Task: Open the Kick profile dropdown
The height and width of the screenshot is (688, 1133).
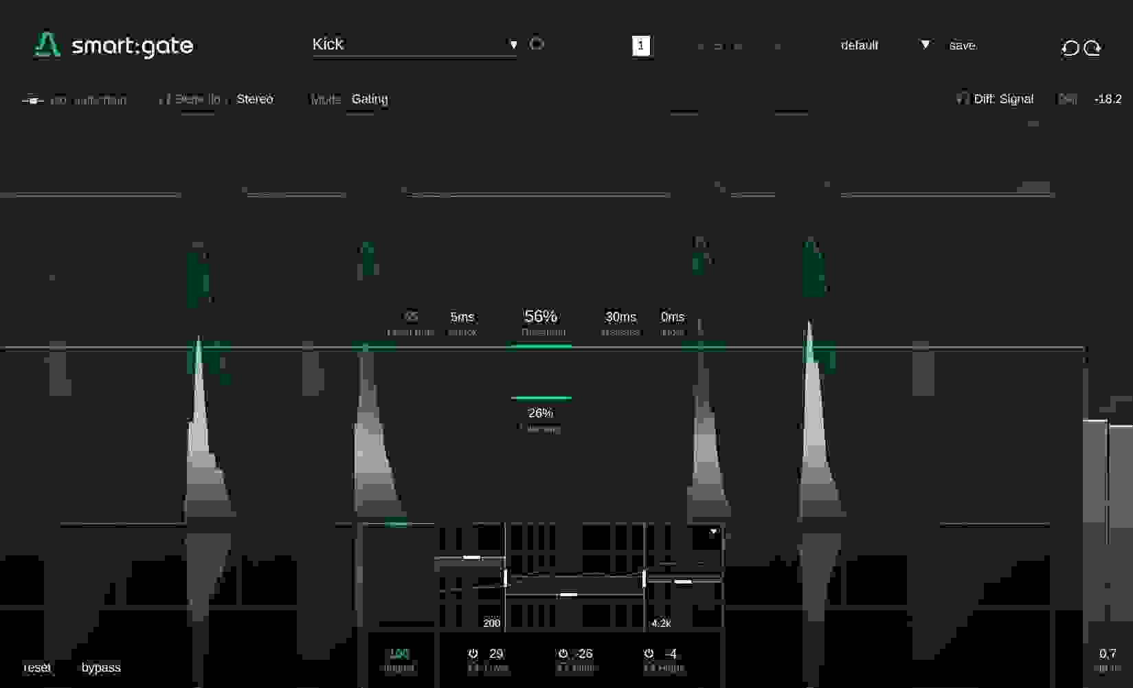Action: click(513, 43)
